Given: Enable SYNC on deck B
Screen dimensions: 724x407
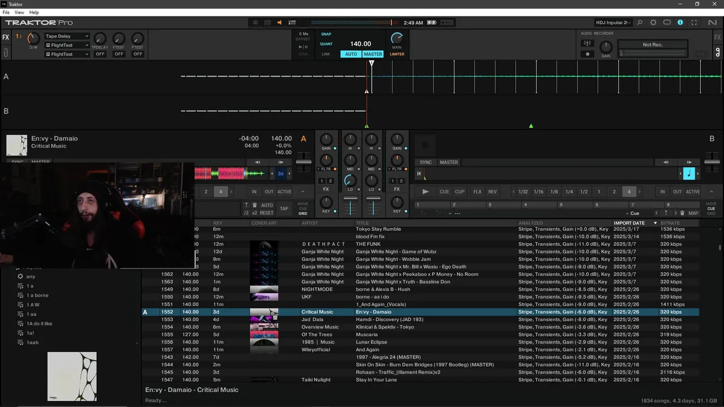Looking at the screenshot, I should [426, 162].
